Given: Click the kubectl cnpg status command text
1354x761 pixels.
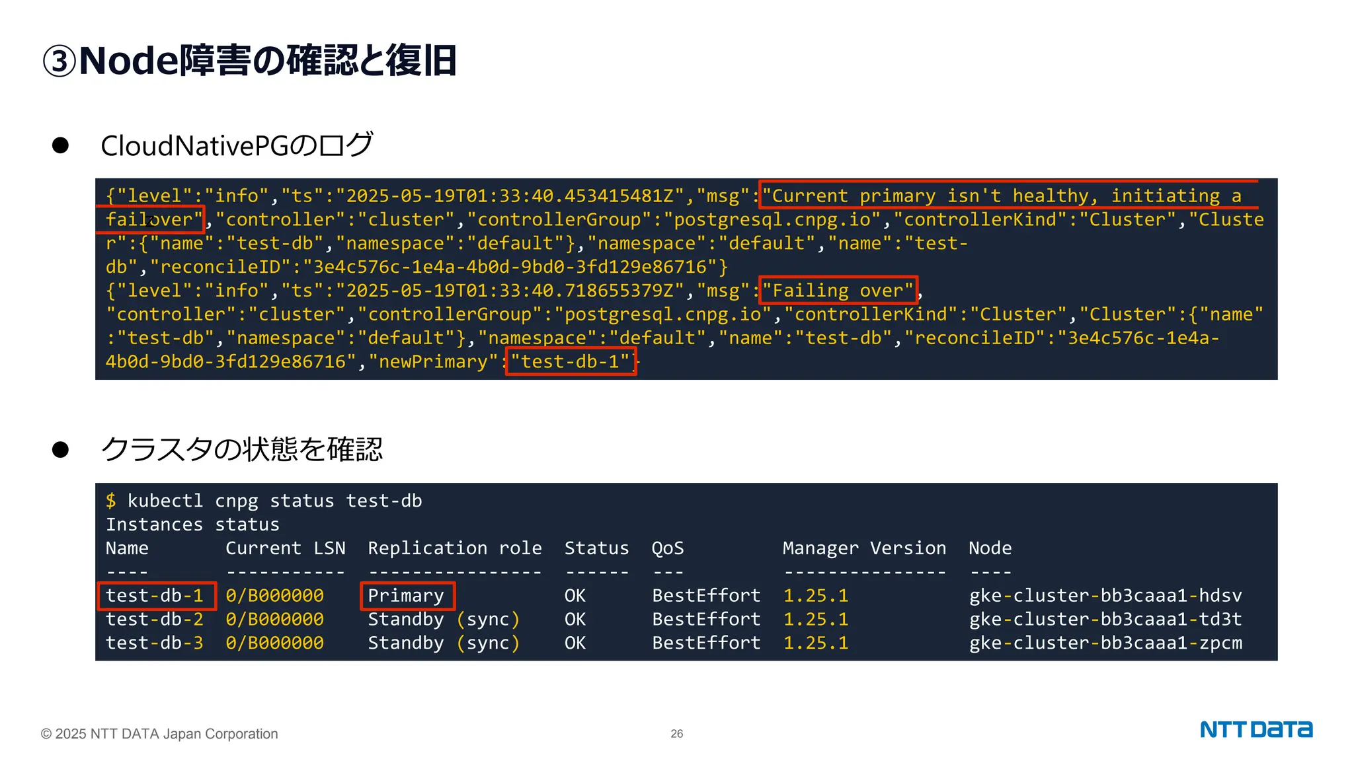Looking at the screenshot, I should point(274,501).
